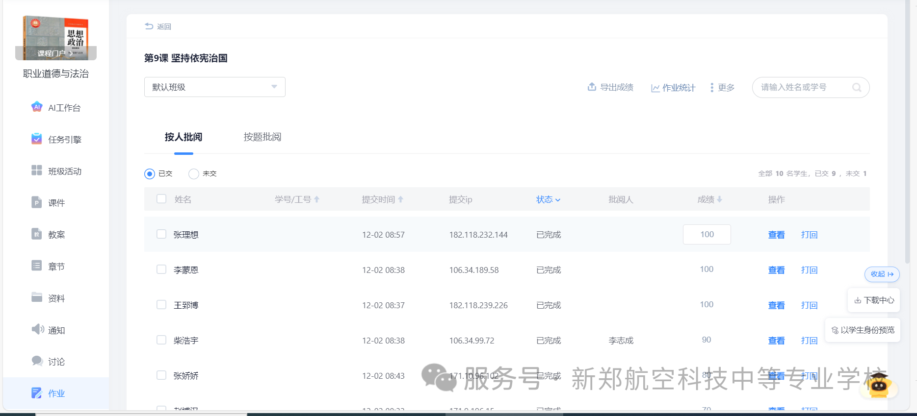Screen dimensions: 917x416
Task: Open the 默认班级 class dropdown
Action: (215, 87)
